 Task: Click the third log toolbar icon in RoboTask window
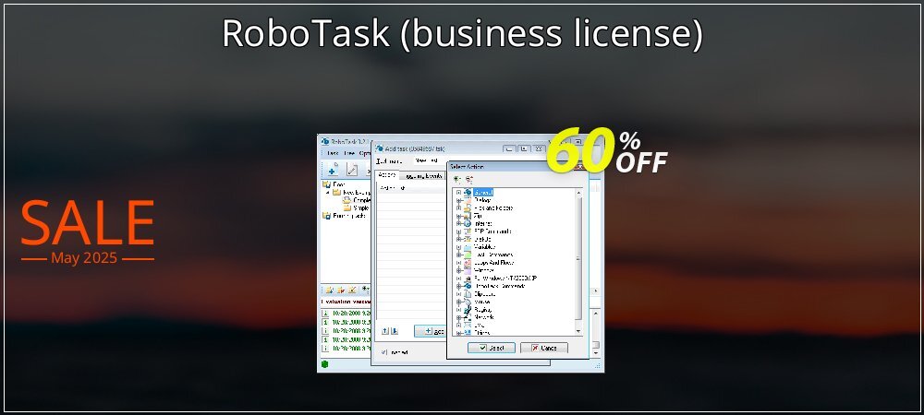tap(351, 290)
